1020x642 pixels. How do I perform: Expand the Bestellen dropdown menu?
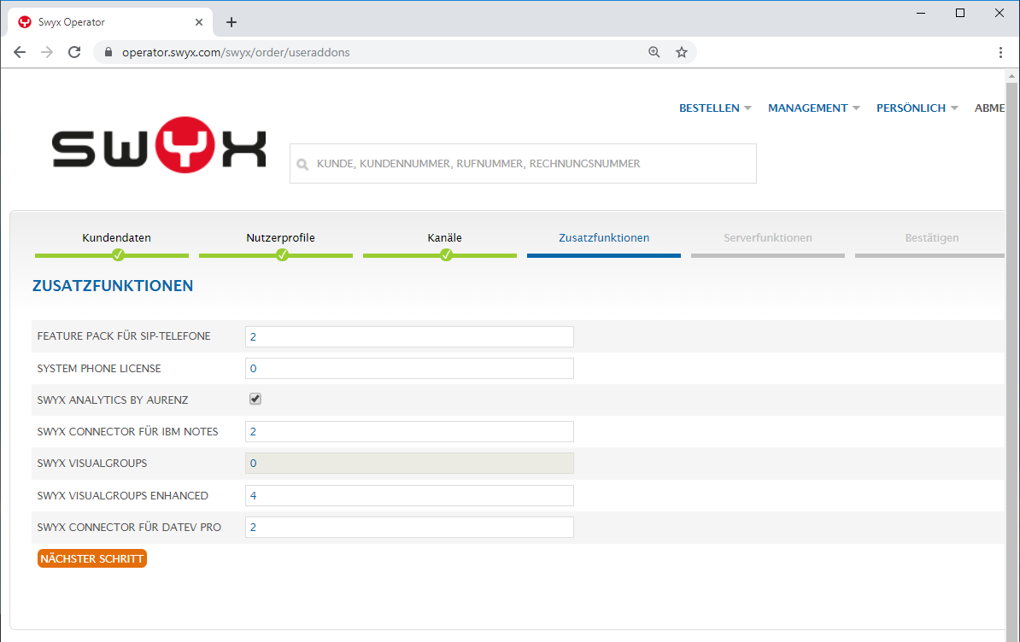715,108
